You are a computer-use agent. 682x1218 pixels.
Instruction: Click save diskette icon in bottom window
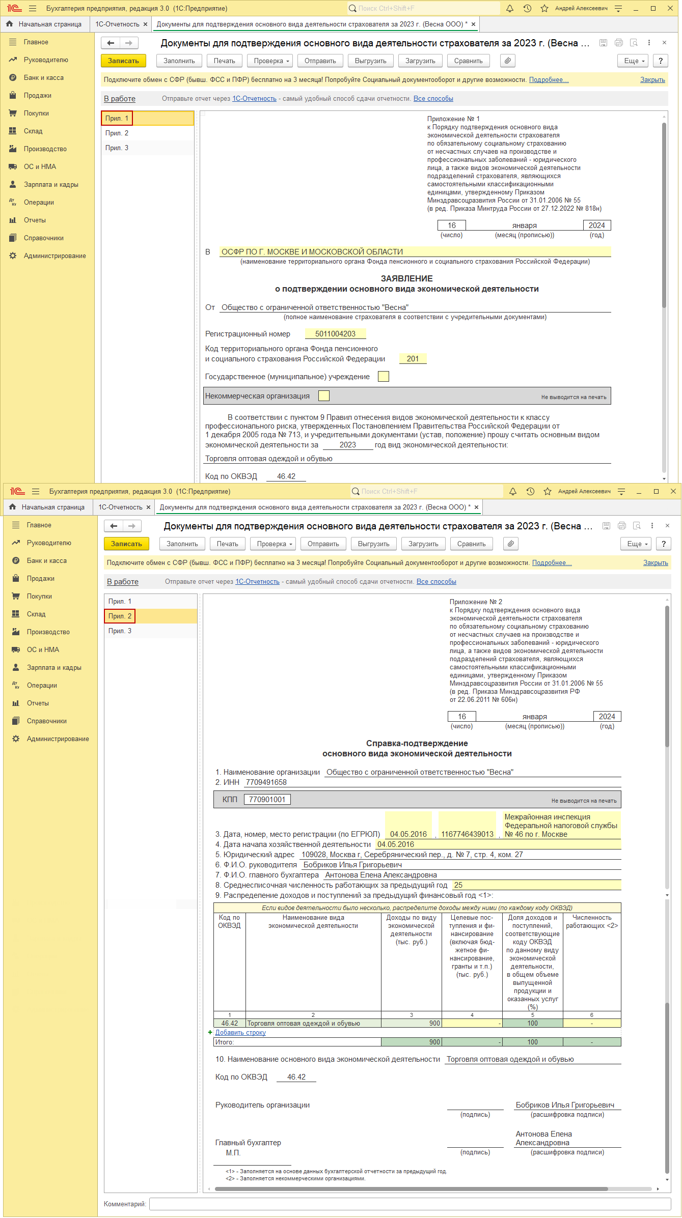(606, 526)
